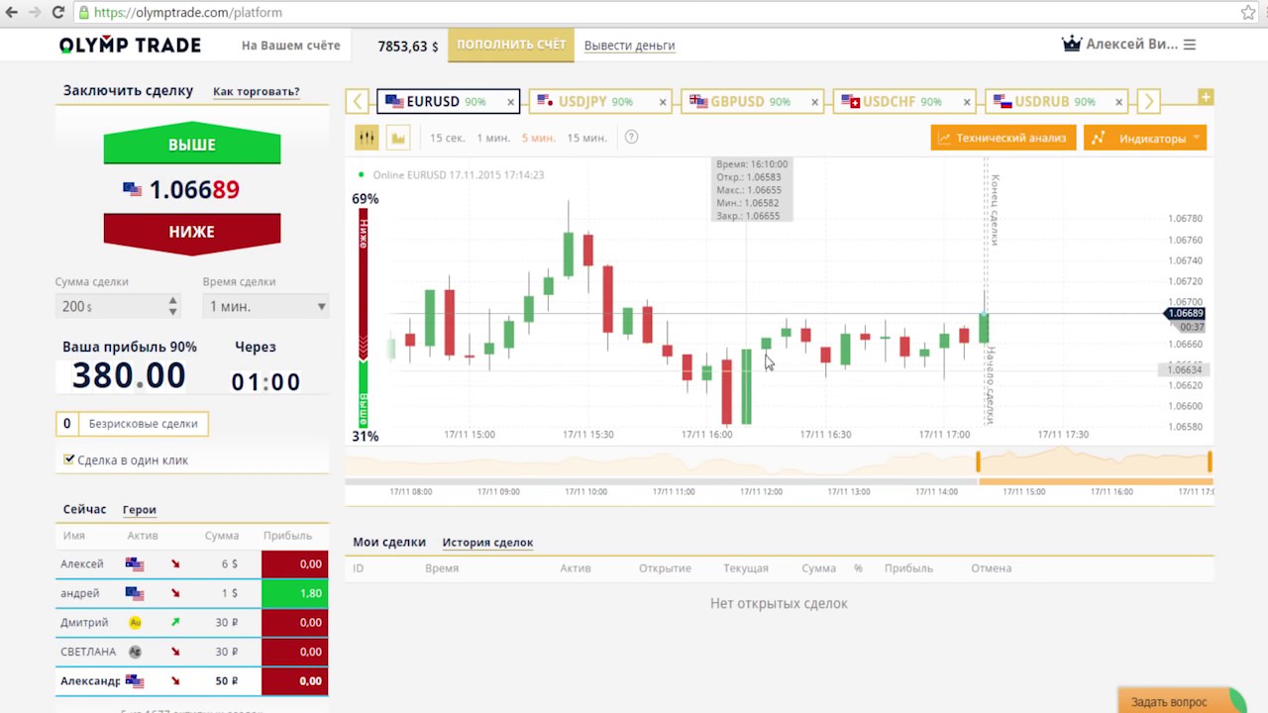Decrease deal amount with down stepper arrow
The height and width of the screenshot is (713, 1268).
click(x=173, y=312)
